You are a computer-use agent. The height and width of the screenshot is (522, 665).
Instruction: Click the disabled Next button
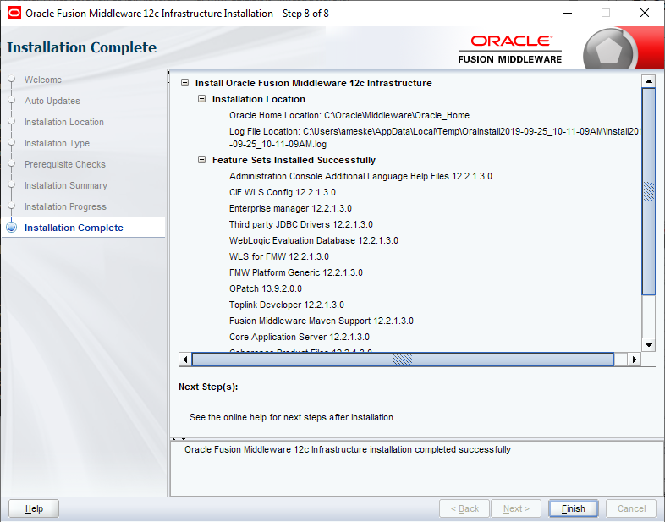(x=516, y=508)
